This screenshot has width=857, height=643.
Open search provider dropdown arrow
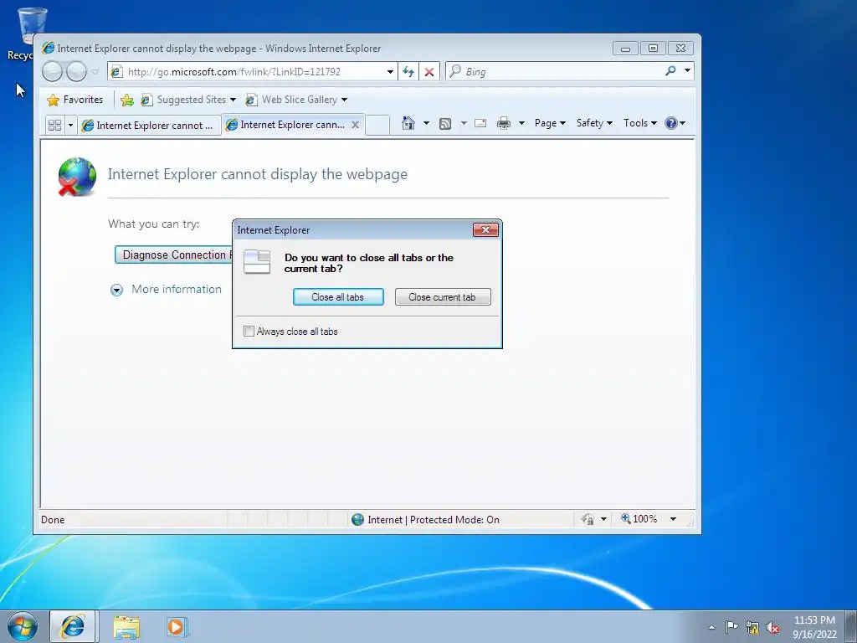pyautogui.click(x=688, y=70)
